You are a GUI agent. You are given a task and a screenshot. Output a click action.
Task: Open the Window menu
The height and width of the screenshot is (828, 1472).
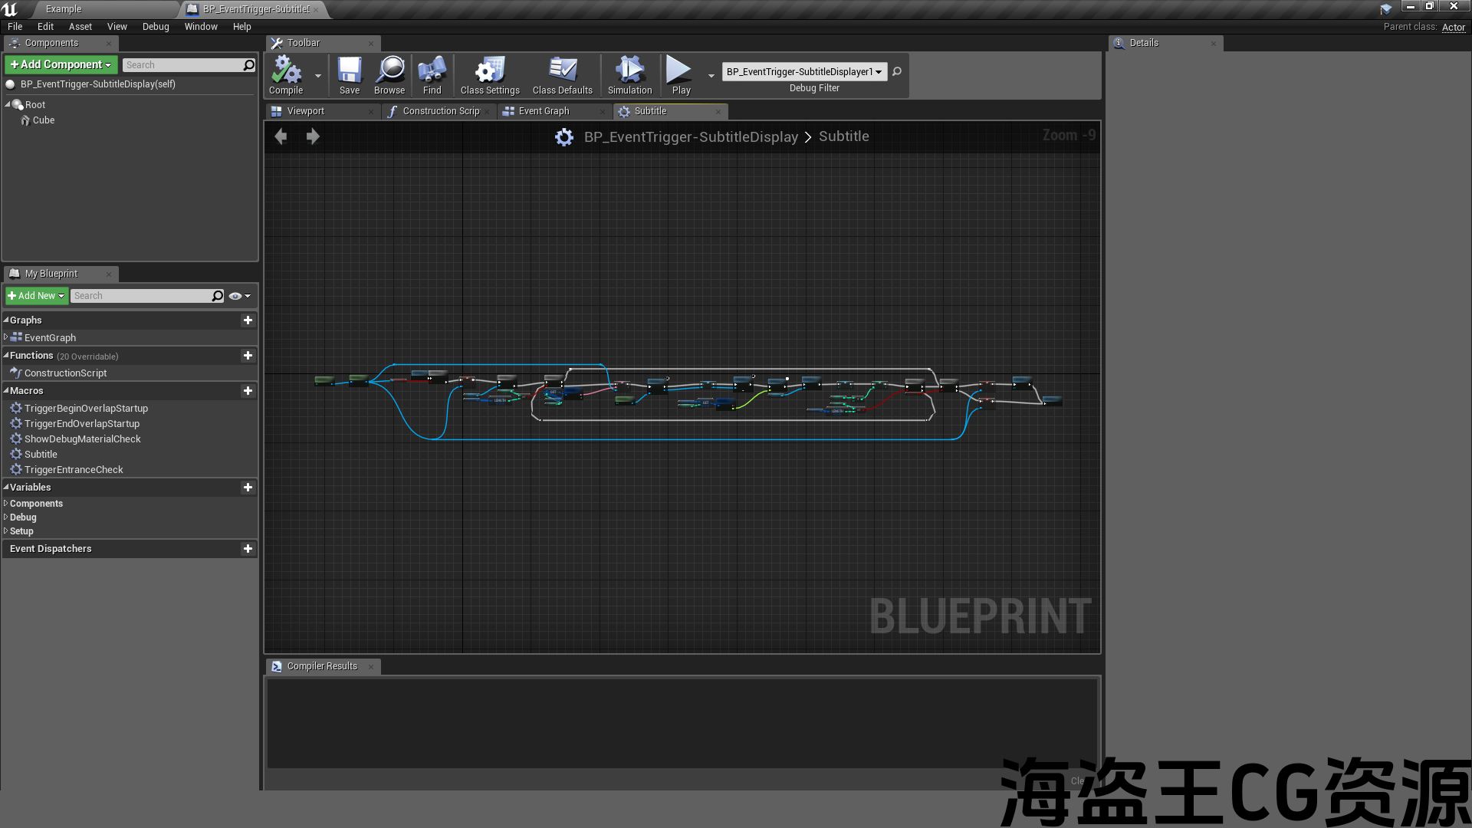tap(201, 27)
